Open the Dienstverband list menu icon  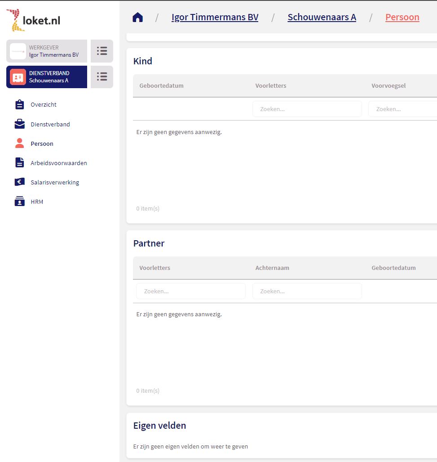(102, 77)
